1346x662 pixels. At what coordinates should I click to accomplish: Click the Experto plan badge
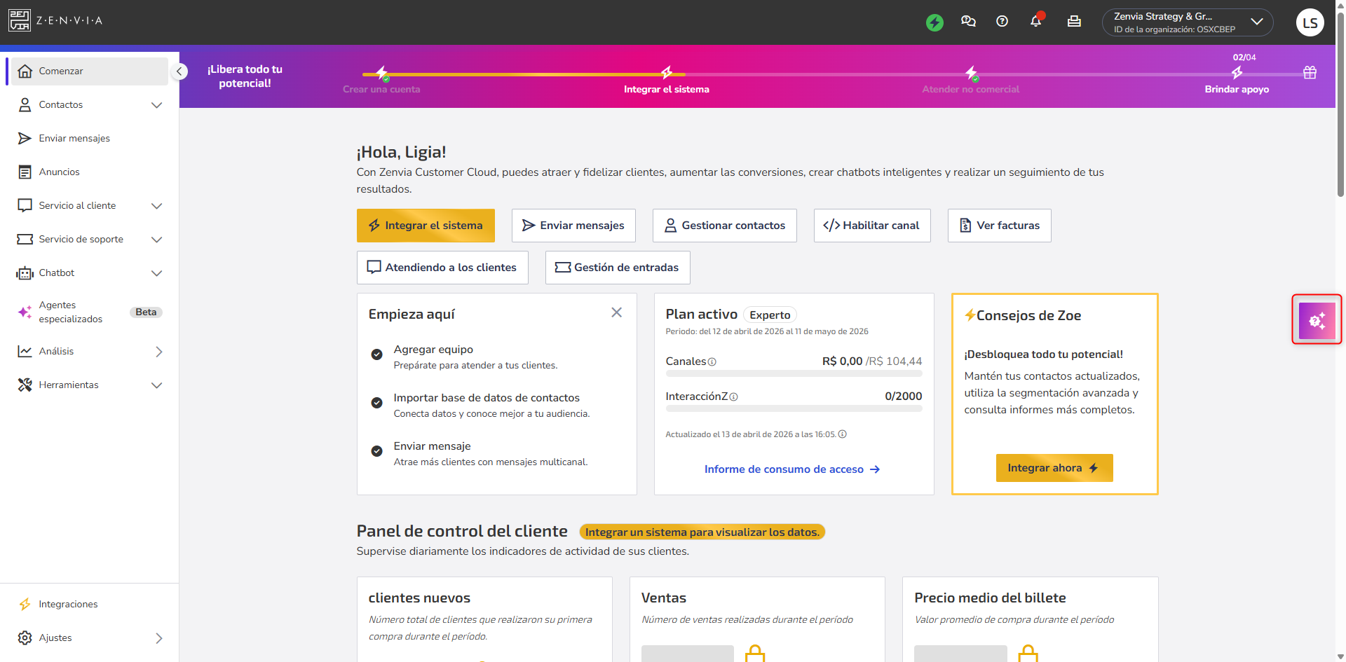(x=770, y=315)
